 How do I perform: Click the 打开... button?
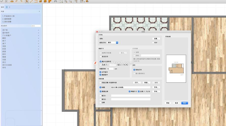(x=137, y=83)
